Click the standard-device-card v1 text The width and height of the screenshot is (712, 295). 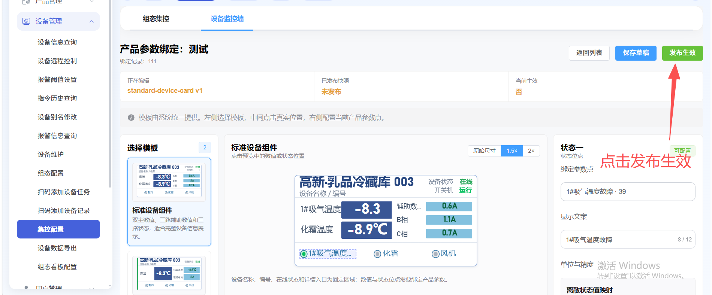tap(165, 91)
